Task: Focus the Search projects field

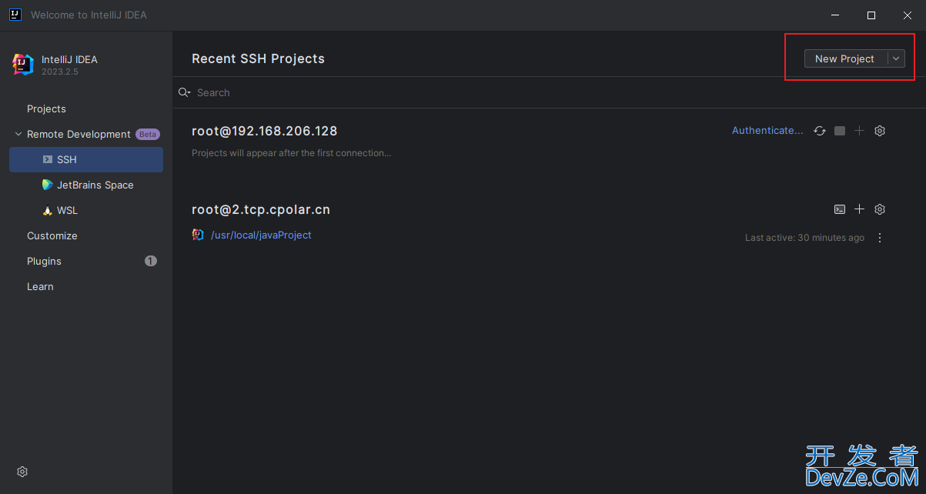Action: [x=549, y=92]
